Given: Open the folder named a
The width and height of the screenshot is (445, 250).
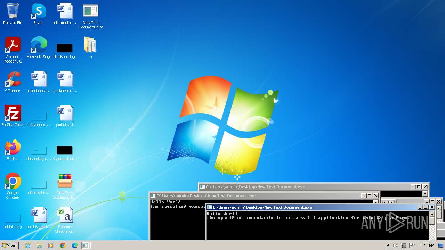Looking at the screenshot, I should 91,48.
